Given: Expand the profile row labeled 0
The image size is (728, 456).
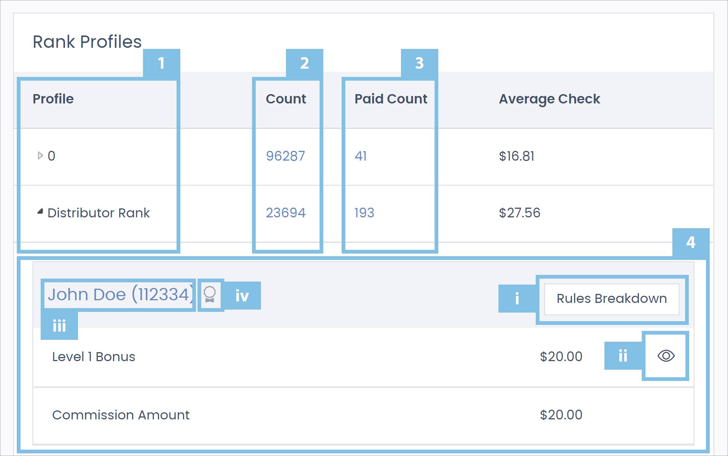Looking at the screenshot, I should pyautogui.click(x=40, y=156).
